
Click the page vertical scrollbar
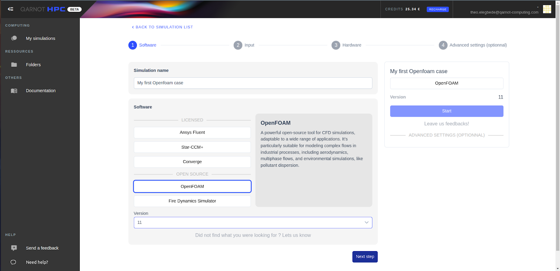(x=558, y=127)
